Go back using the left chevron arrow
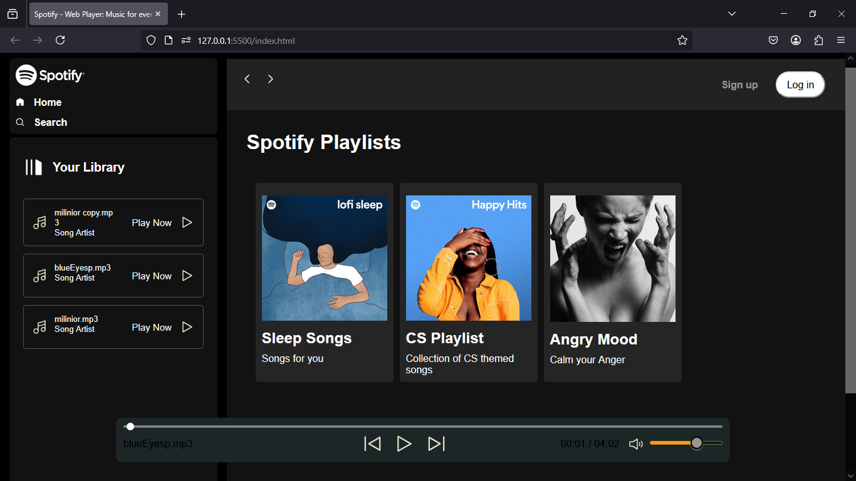 (x=248, y=79)
